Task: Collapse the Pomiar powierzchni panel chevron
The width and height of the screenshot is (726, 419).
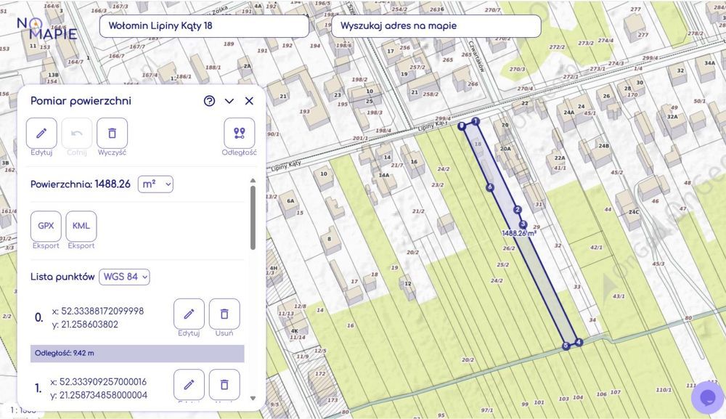Action: [229, 101]
